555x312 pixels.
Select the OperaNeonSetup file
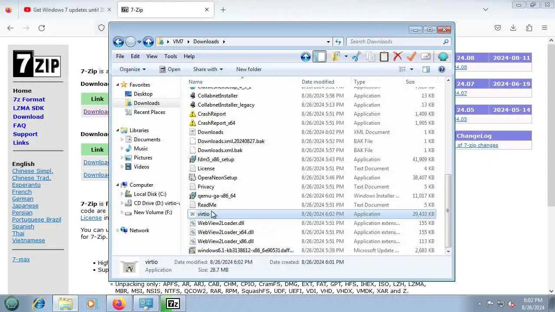pyautogui.click(x=217, y=178)
